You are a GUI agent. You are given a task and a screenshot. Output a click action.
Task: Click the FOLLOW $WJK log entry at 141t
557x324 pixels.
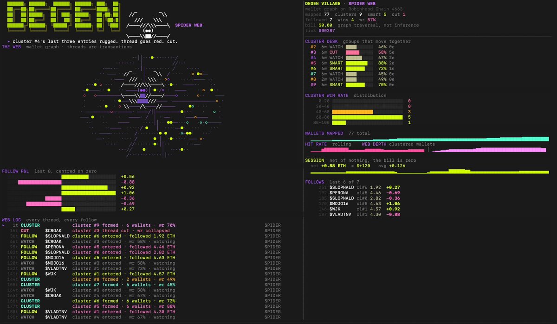142,274
